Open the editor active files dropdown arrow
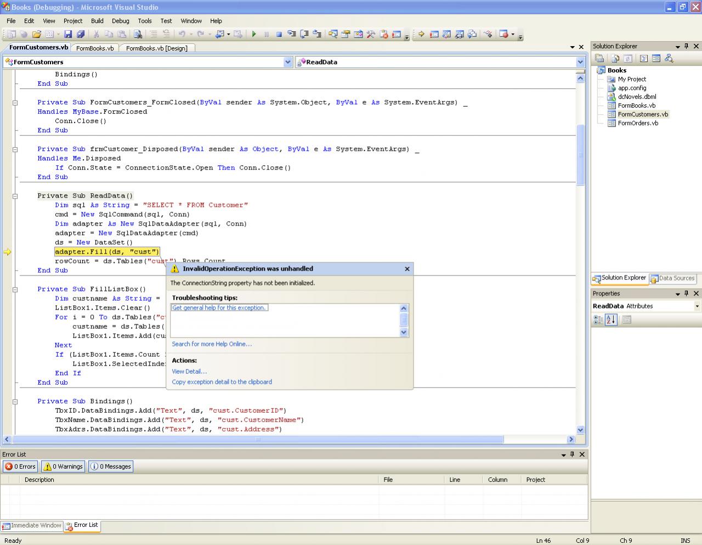The image size is (702, 545). [x=573, y=47]
